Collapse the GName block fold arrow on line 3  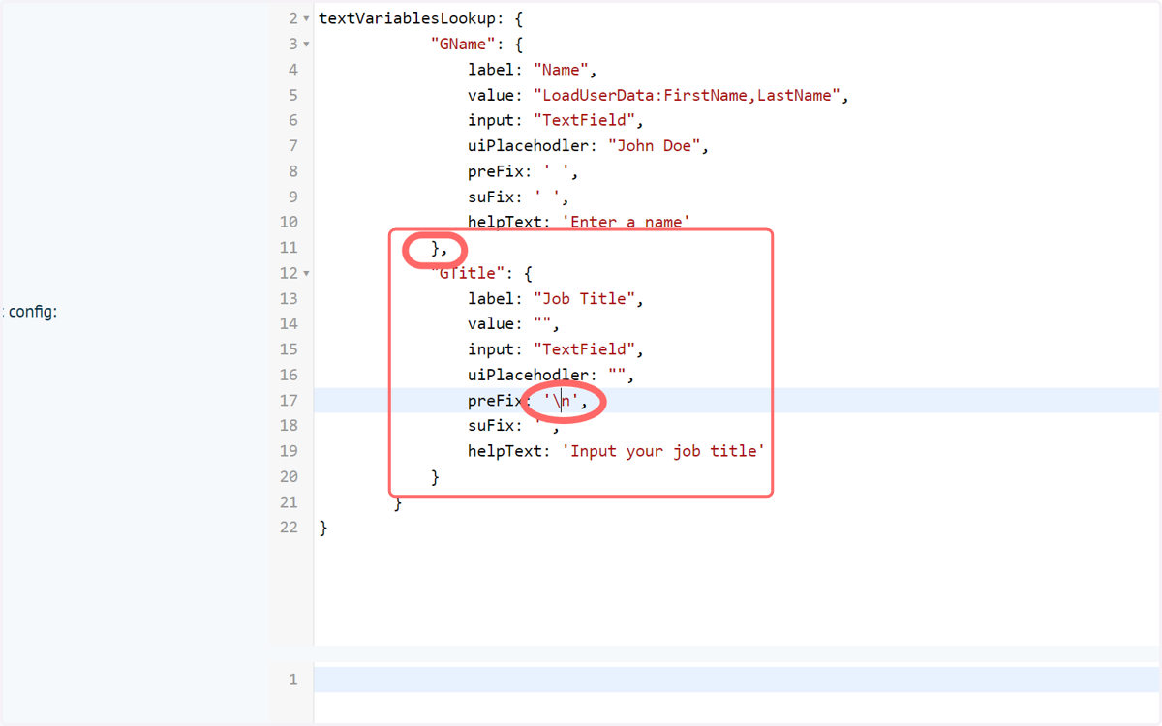tap(307, 45)
